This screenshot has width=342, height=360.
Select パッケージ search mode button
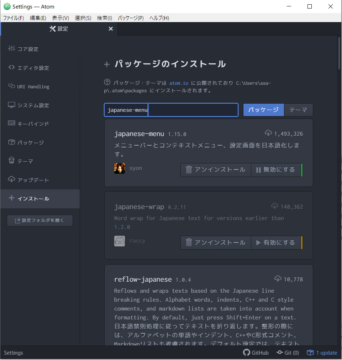263,110
